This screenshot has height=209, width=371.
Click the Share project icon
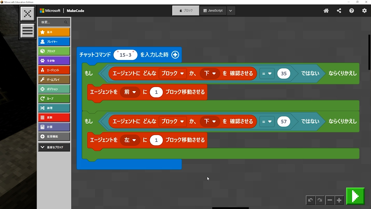(339, 11)
